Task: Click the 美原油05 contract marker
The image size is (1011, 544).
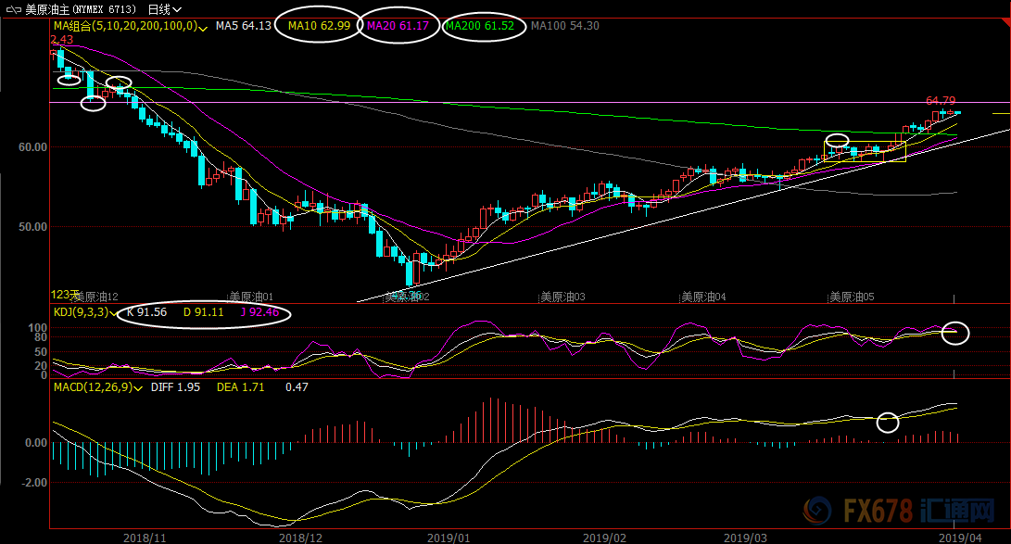Action: click(x=852, y=297)
